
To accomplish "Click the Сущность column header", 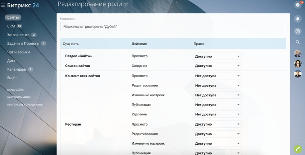I will tap(71, 44).
